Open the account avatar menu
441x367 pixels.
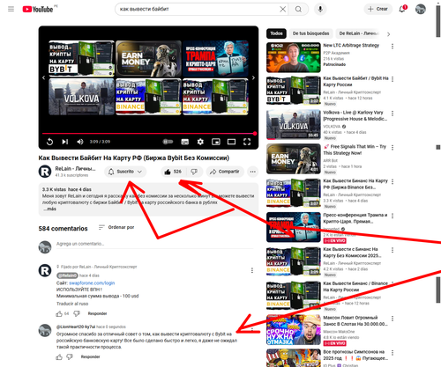tap(421, 9)
